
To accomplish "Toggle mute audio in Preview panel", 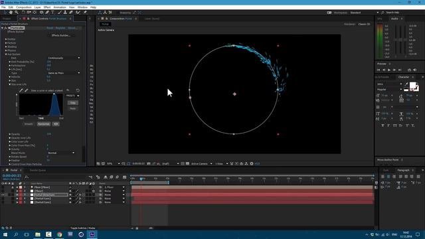I will [x=414, y=70].
